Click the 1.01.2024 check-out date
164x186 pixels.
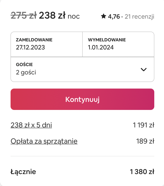pyautogui.click(x=101, y=47)
